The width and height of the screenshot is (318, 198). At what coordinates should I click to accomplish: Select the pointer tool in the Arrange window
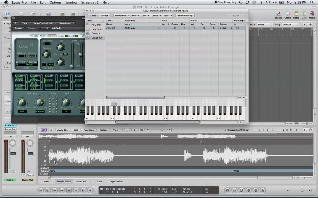coord(305,24)
